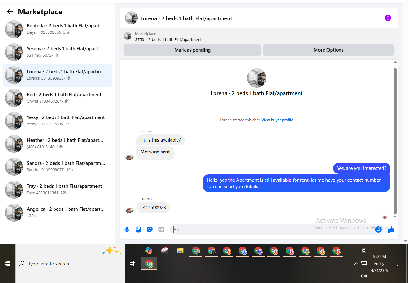Open the Yessy conversation
Viewport: 408px width, 283px height.
click(x=57, y=121)
